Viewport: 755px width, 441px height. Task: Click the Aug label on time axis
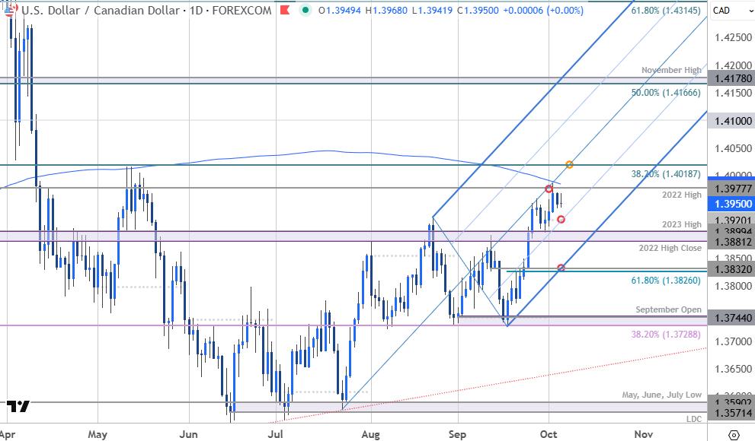[x=370, y=434]
